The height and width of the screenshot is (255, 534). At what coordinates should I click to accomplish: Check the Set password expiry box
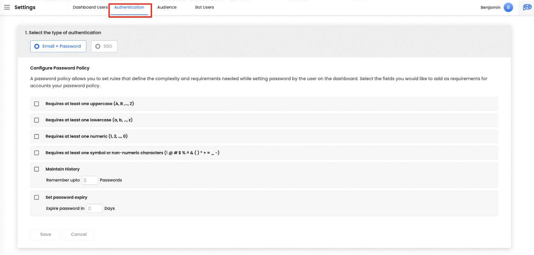pos(36,197)
